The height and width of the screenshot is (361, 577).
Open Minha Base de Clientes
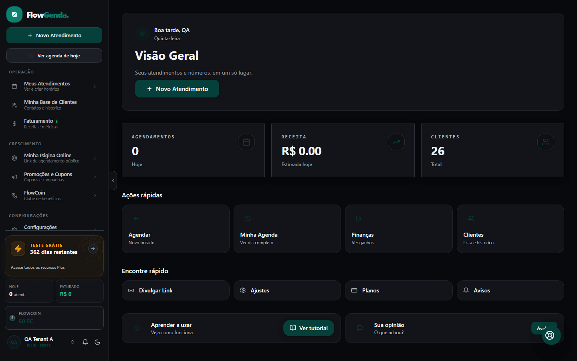[x=54, y=105]
